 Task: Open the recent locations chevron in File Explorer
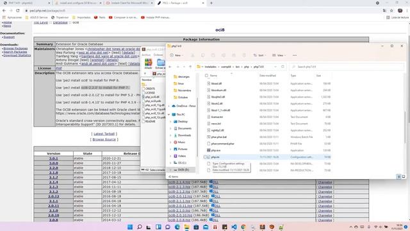(x=184, y=67)
